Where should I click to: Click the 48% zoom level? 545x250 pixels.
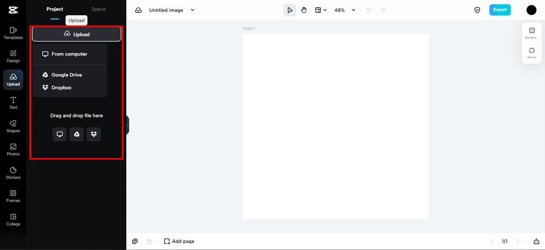pyautogui.click(x=339, y=10)
